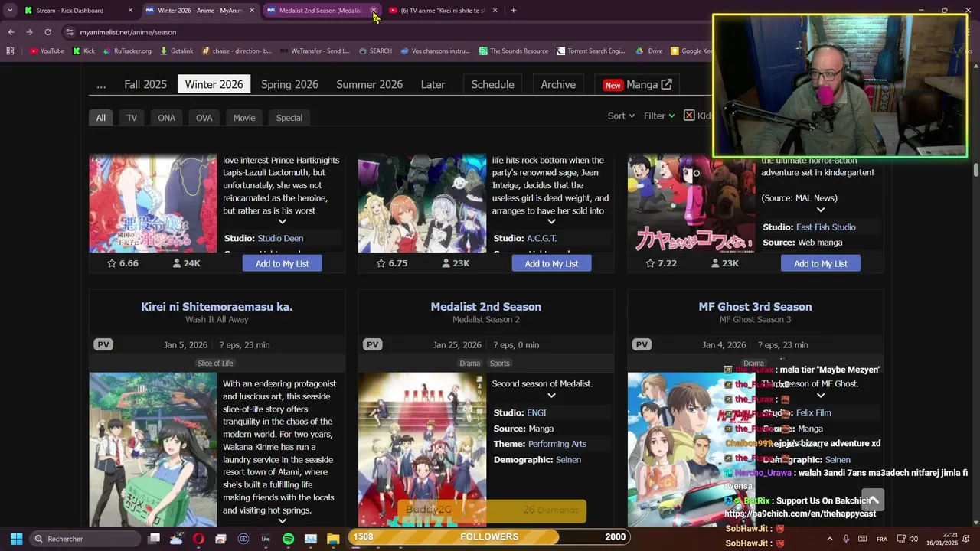Switch to the Summer 2026 season tab
Viewport: 980px width, 551px height.
(x=369, y=84)
